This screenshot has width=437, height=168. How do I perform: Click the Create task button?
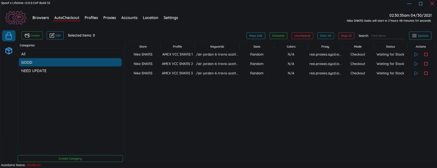point(32,36)
